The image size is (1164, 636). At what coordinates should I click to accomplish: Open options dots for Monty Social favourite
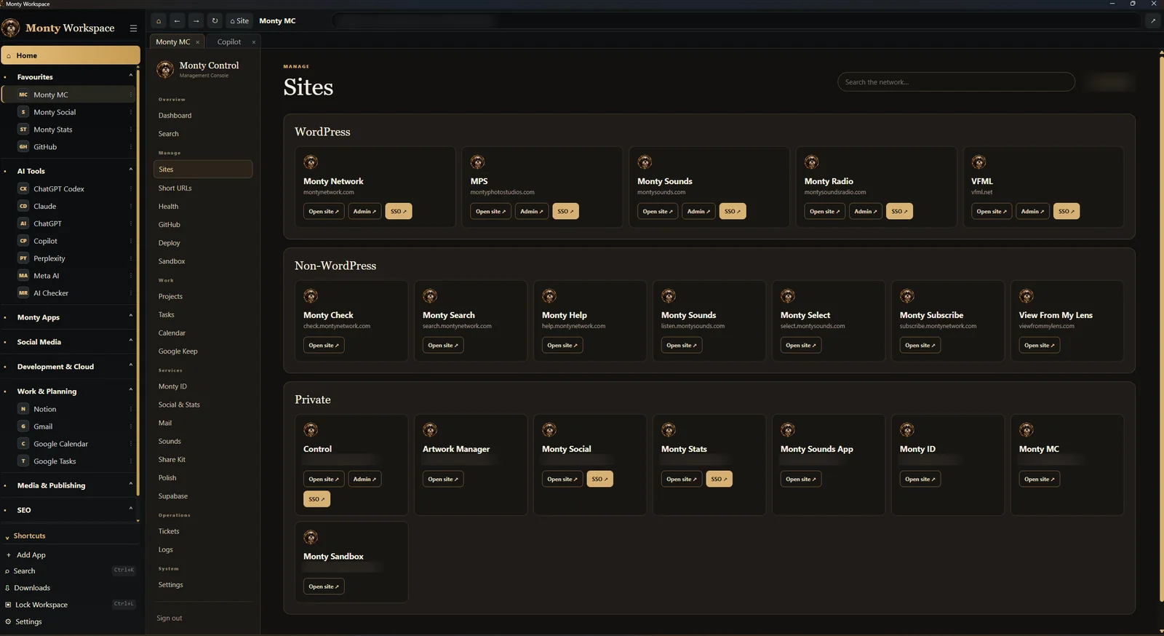tap(131, 112)
